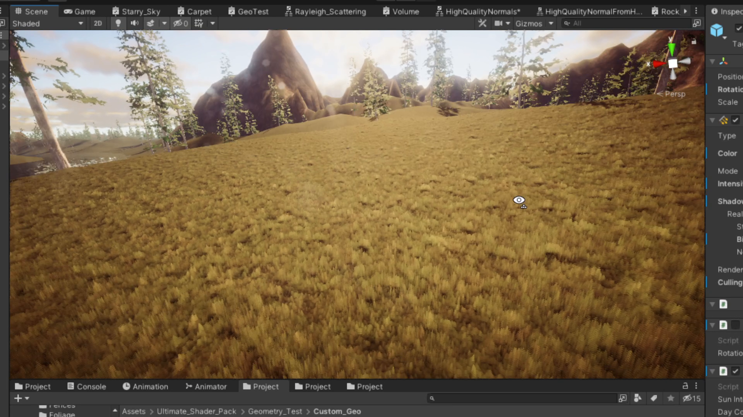Navigate to Ultimate_Shader_Pack breadcrumb
The height and width of the screenshot is (417, 743).
(196, 411)
